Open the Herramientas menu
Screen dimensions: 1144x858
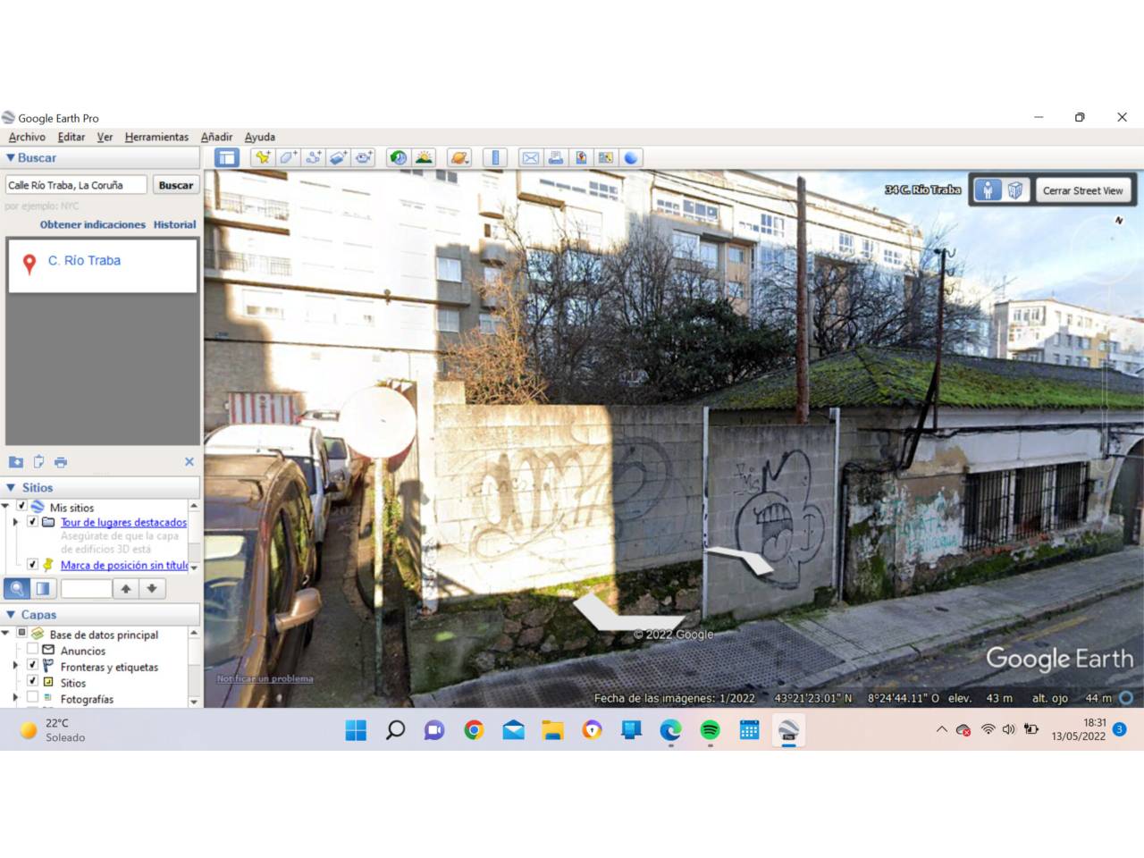156,137
